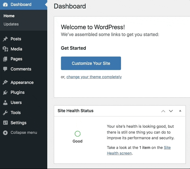
Task: Open the Settings menu
Action: coord(24,123)
